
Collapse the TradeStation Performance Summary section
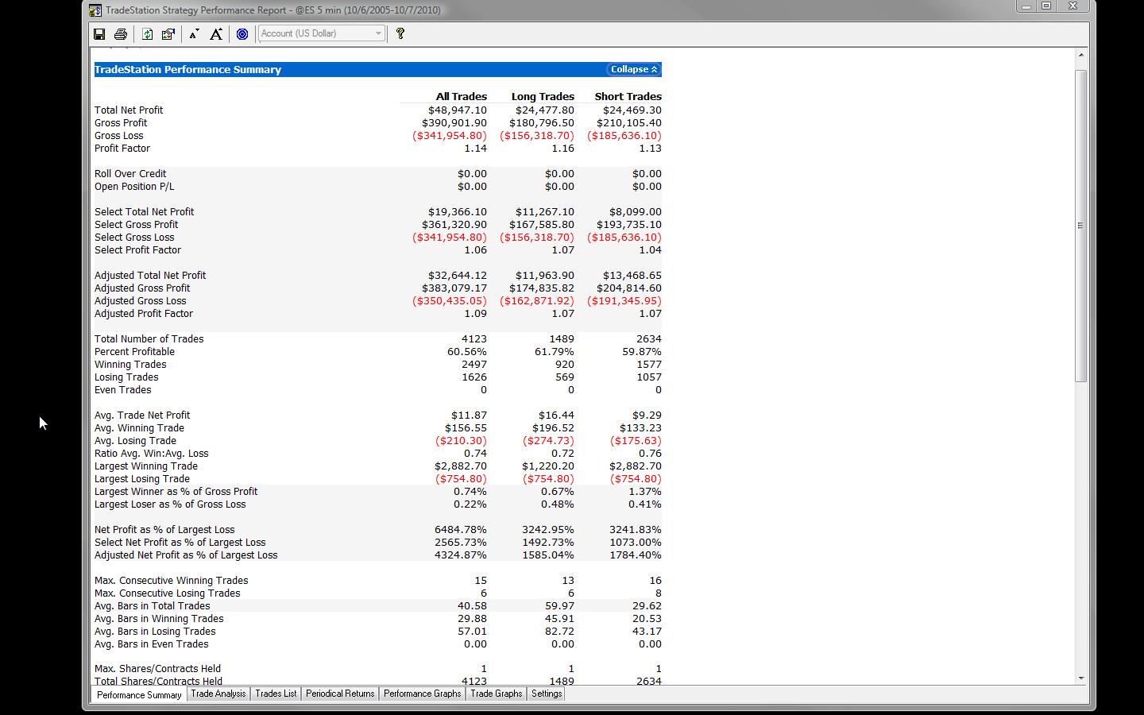pyautogui.click(x=634, y=69)
